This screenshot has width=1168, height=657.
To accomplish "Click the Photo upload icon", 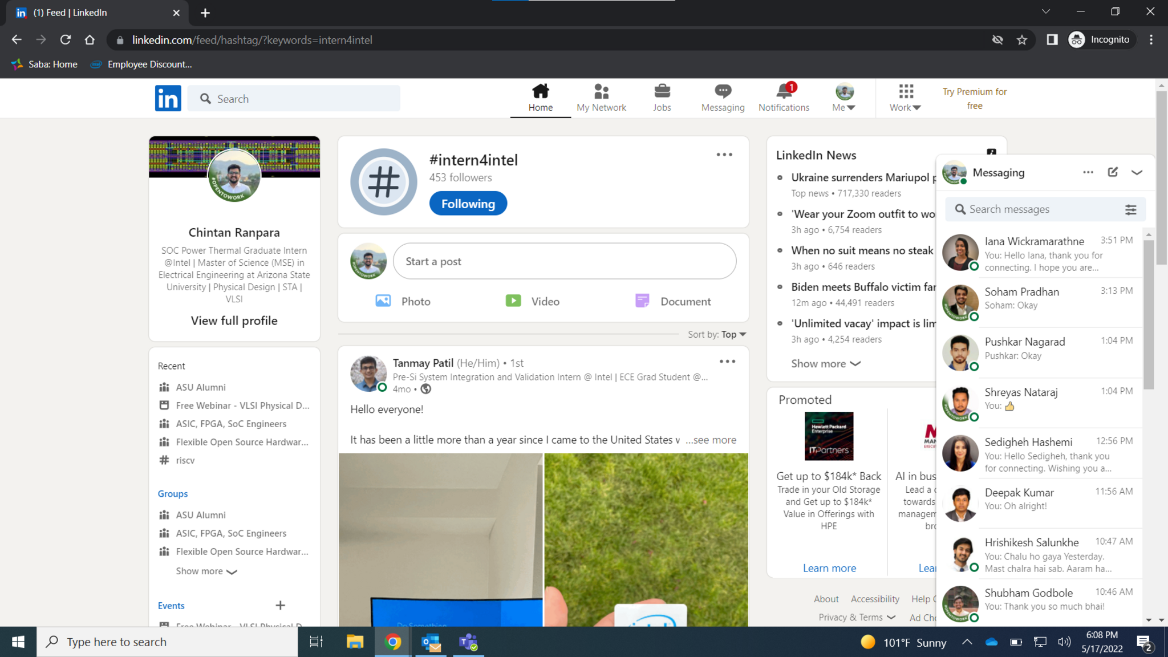I will [x=383, y=301].
